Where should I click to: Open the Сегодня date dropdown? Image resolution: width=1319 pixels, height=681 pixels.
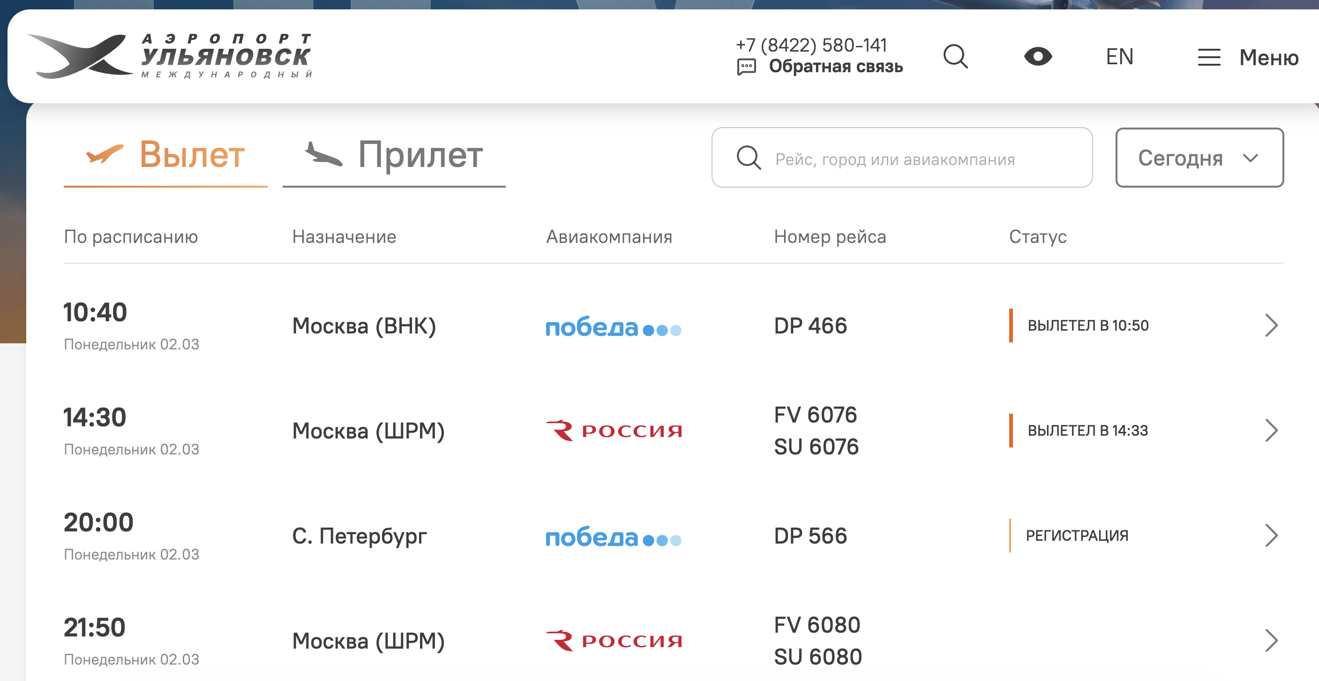(x=1199, y=158)
